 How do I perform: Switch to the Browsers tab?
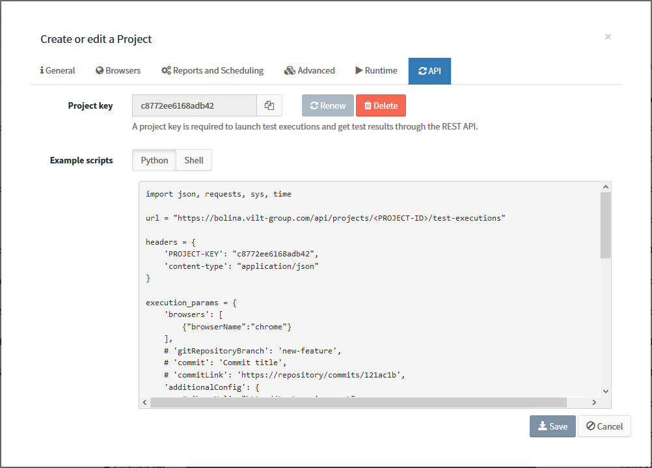[118, 71]
